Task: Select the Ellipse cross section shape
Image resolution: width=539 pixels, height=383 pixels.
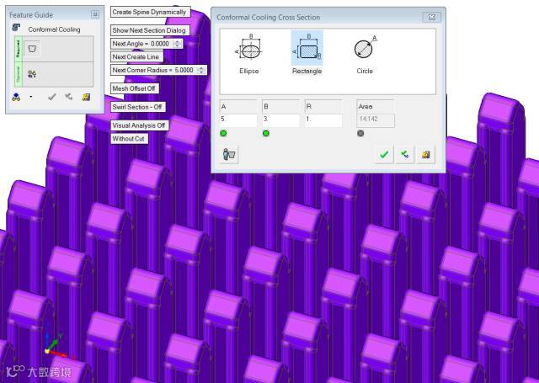Action: point(249,53)
